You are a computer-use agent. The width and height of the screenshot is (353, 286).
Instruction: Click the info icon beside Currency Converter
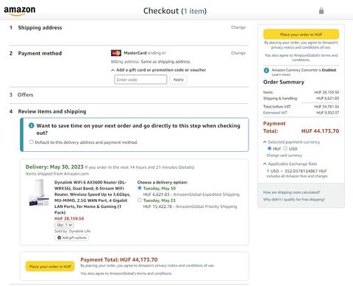(266, 70)
